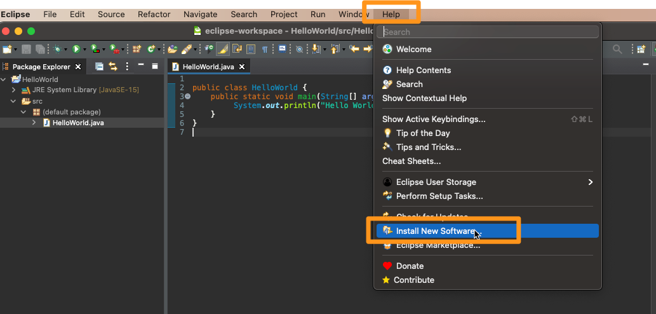Click the Open Type folder icon
Viewport: 656px width, 314px height.
tap(172, 50)
